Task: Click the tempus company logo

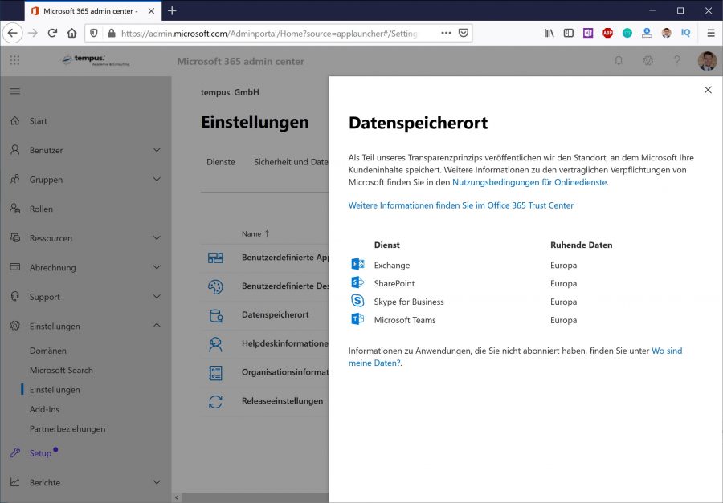Action: coord(96,60)
